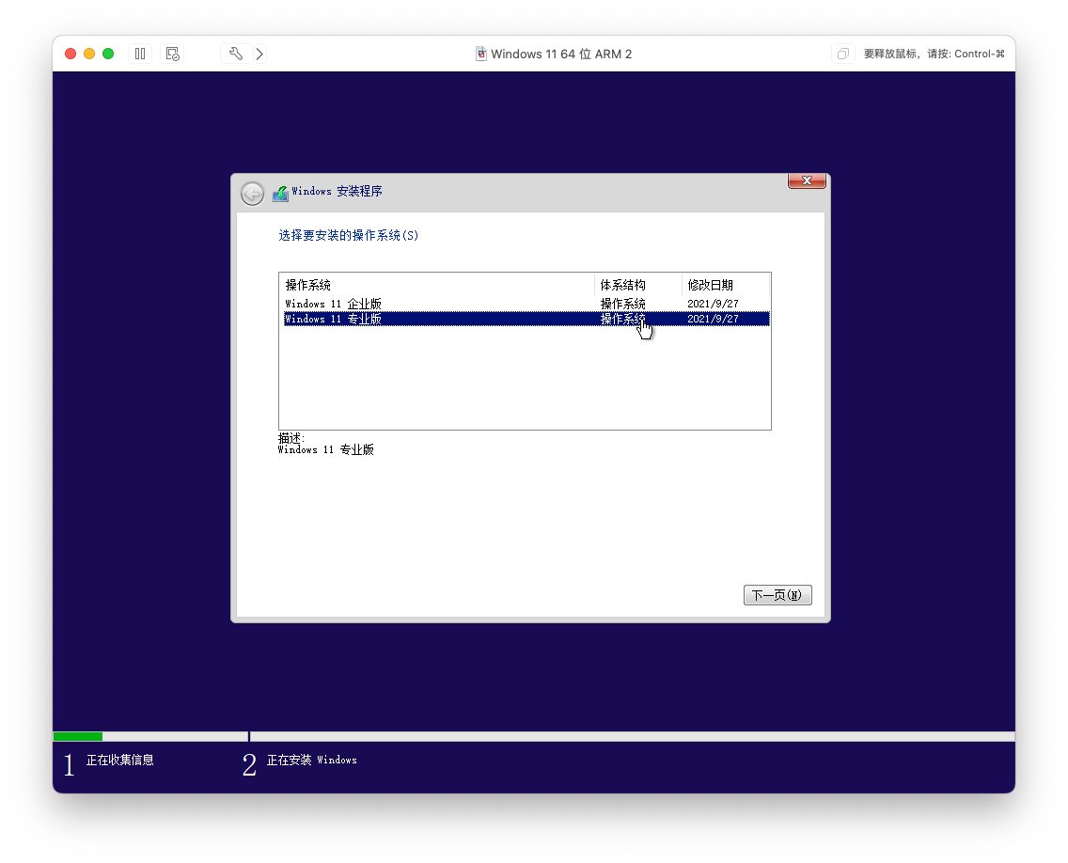Click the back arrow in setup wizard

(252, 194)
